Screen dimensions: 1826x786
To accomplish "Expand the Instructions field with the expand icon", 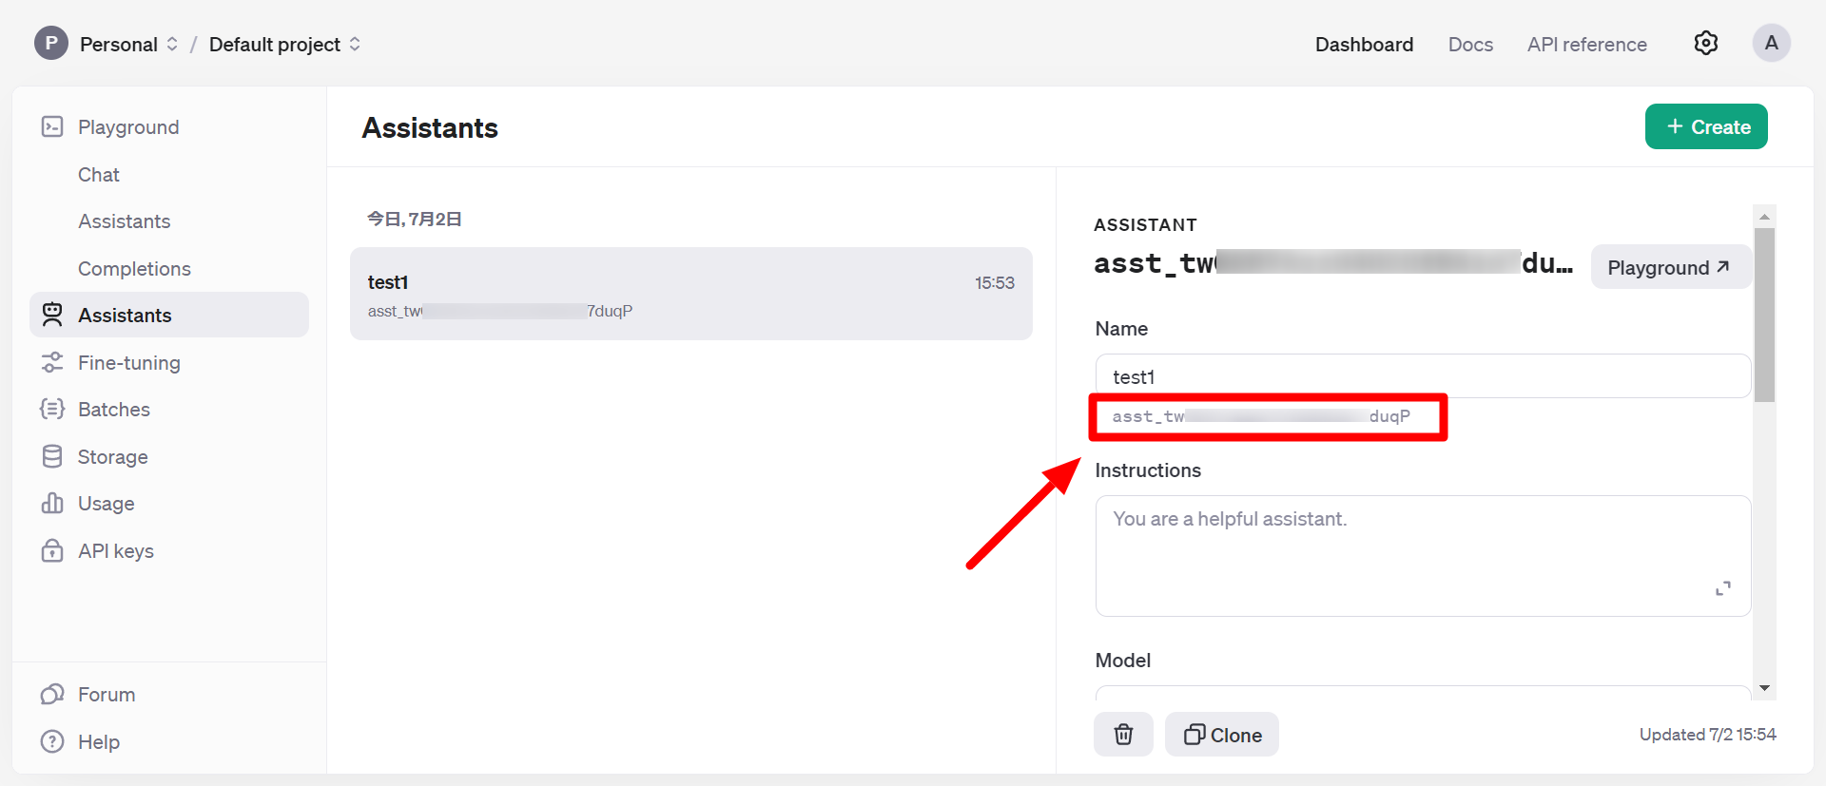I will 1723,588.
